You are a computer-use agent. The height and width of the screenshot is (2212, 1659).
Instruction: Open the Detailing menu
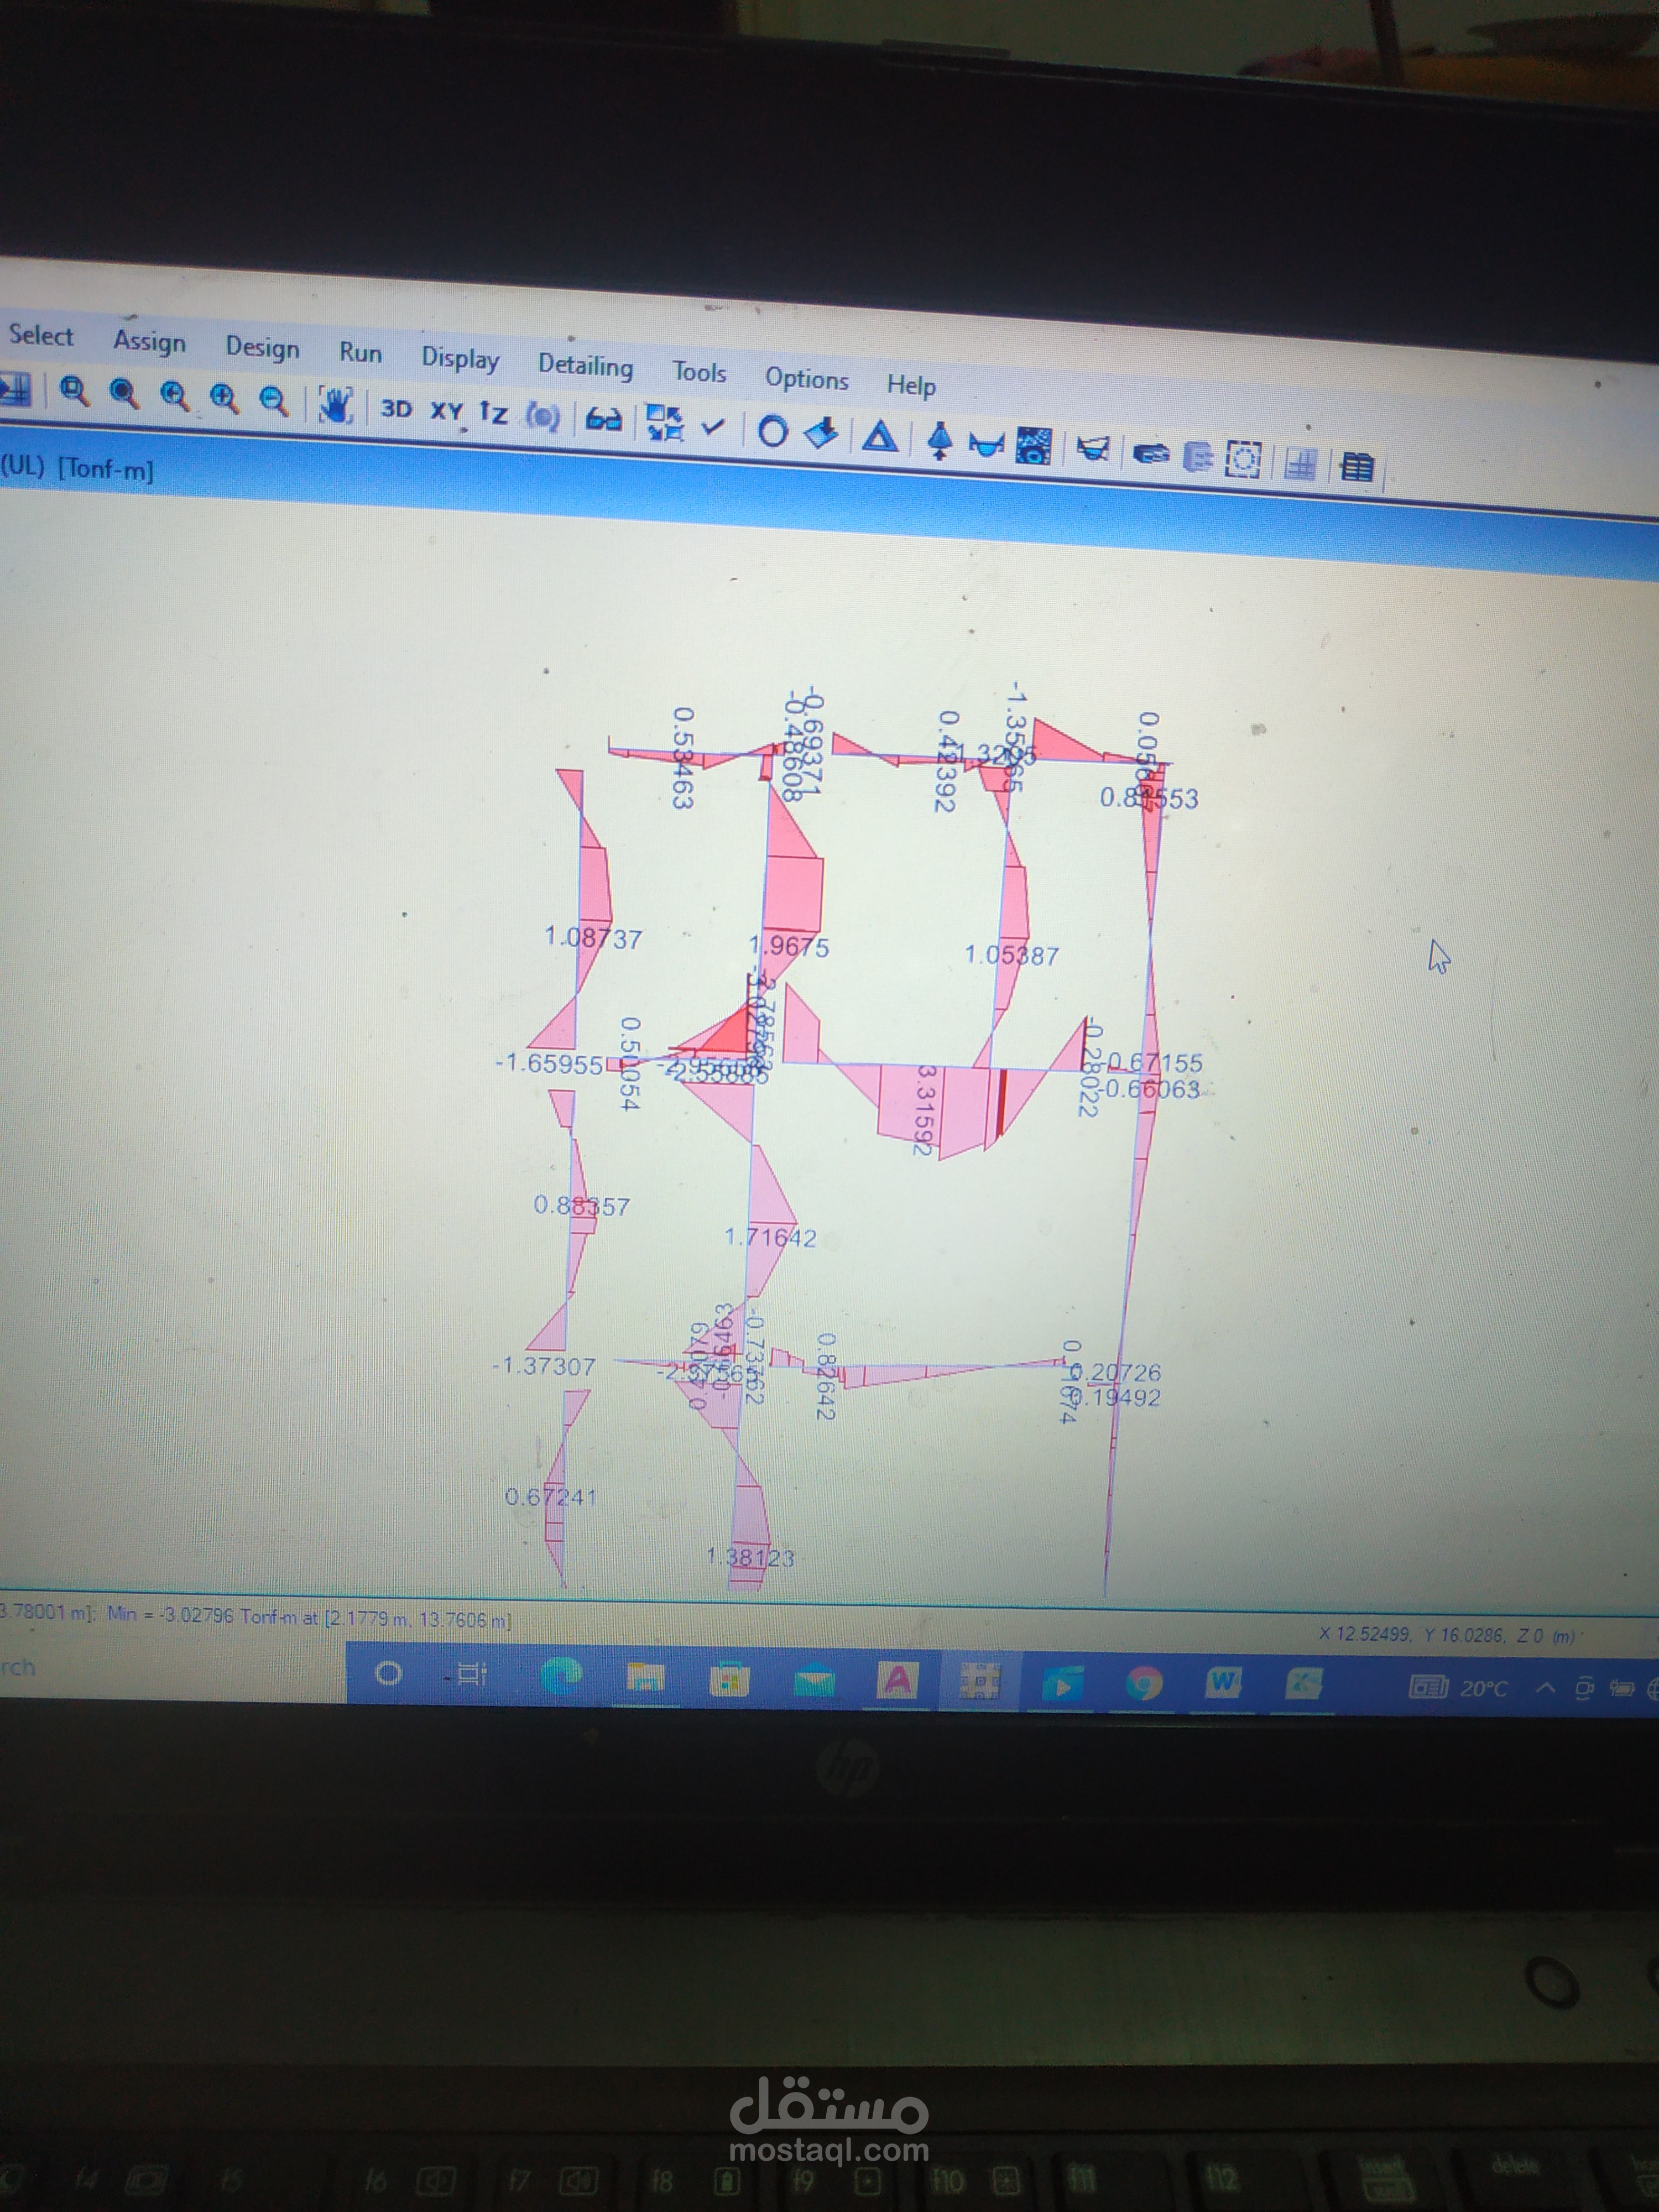pos(585,366)
